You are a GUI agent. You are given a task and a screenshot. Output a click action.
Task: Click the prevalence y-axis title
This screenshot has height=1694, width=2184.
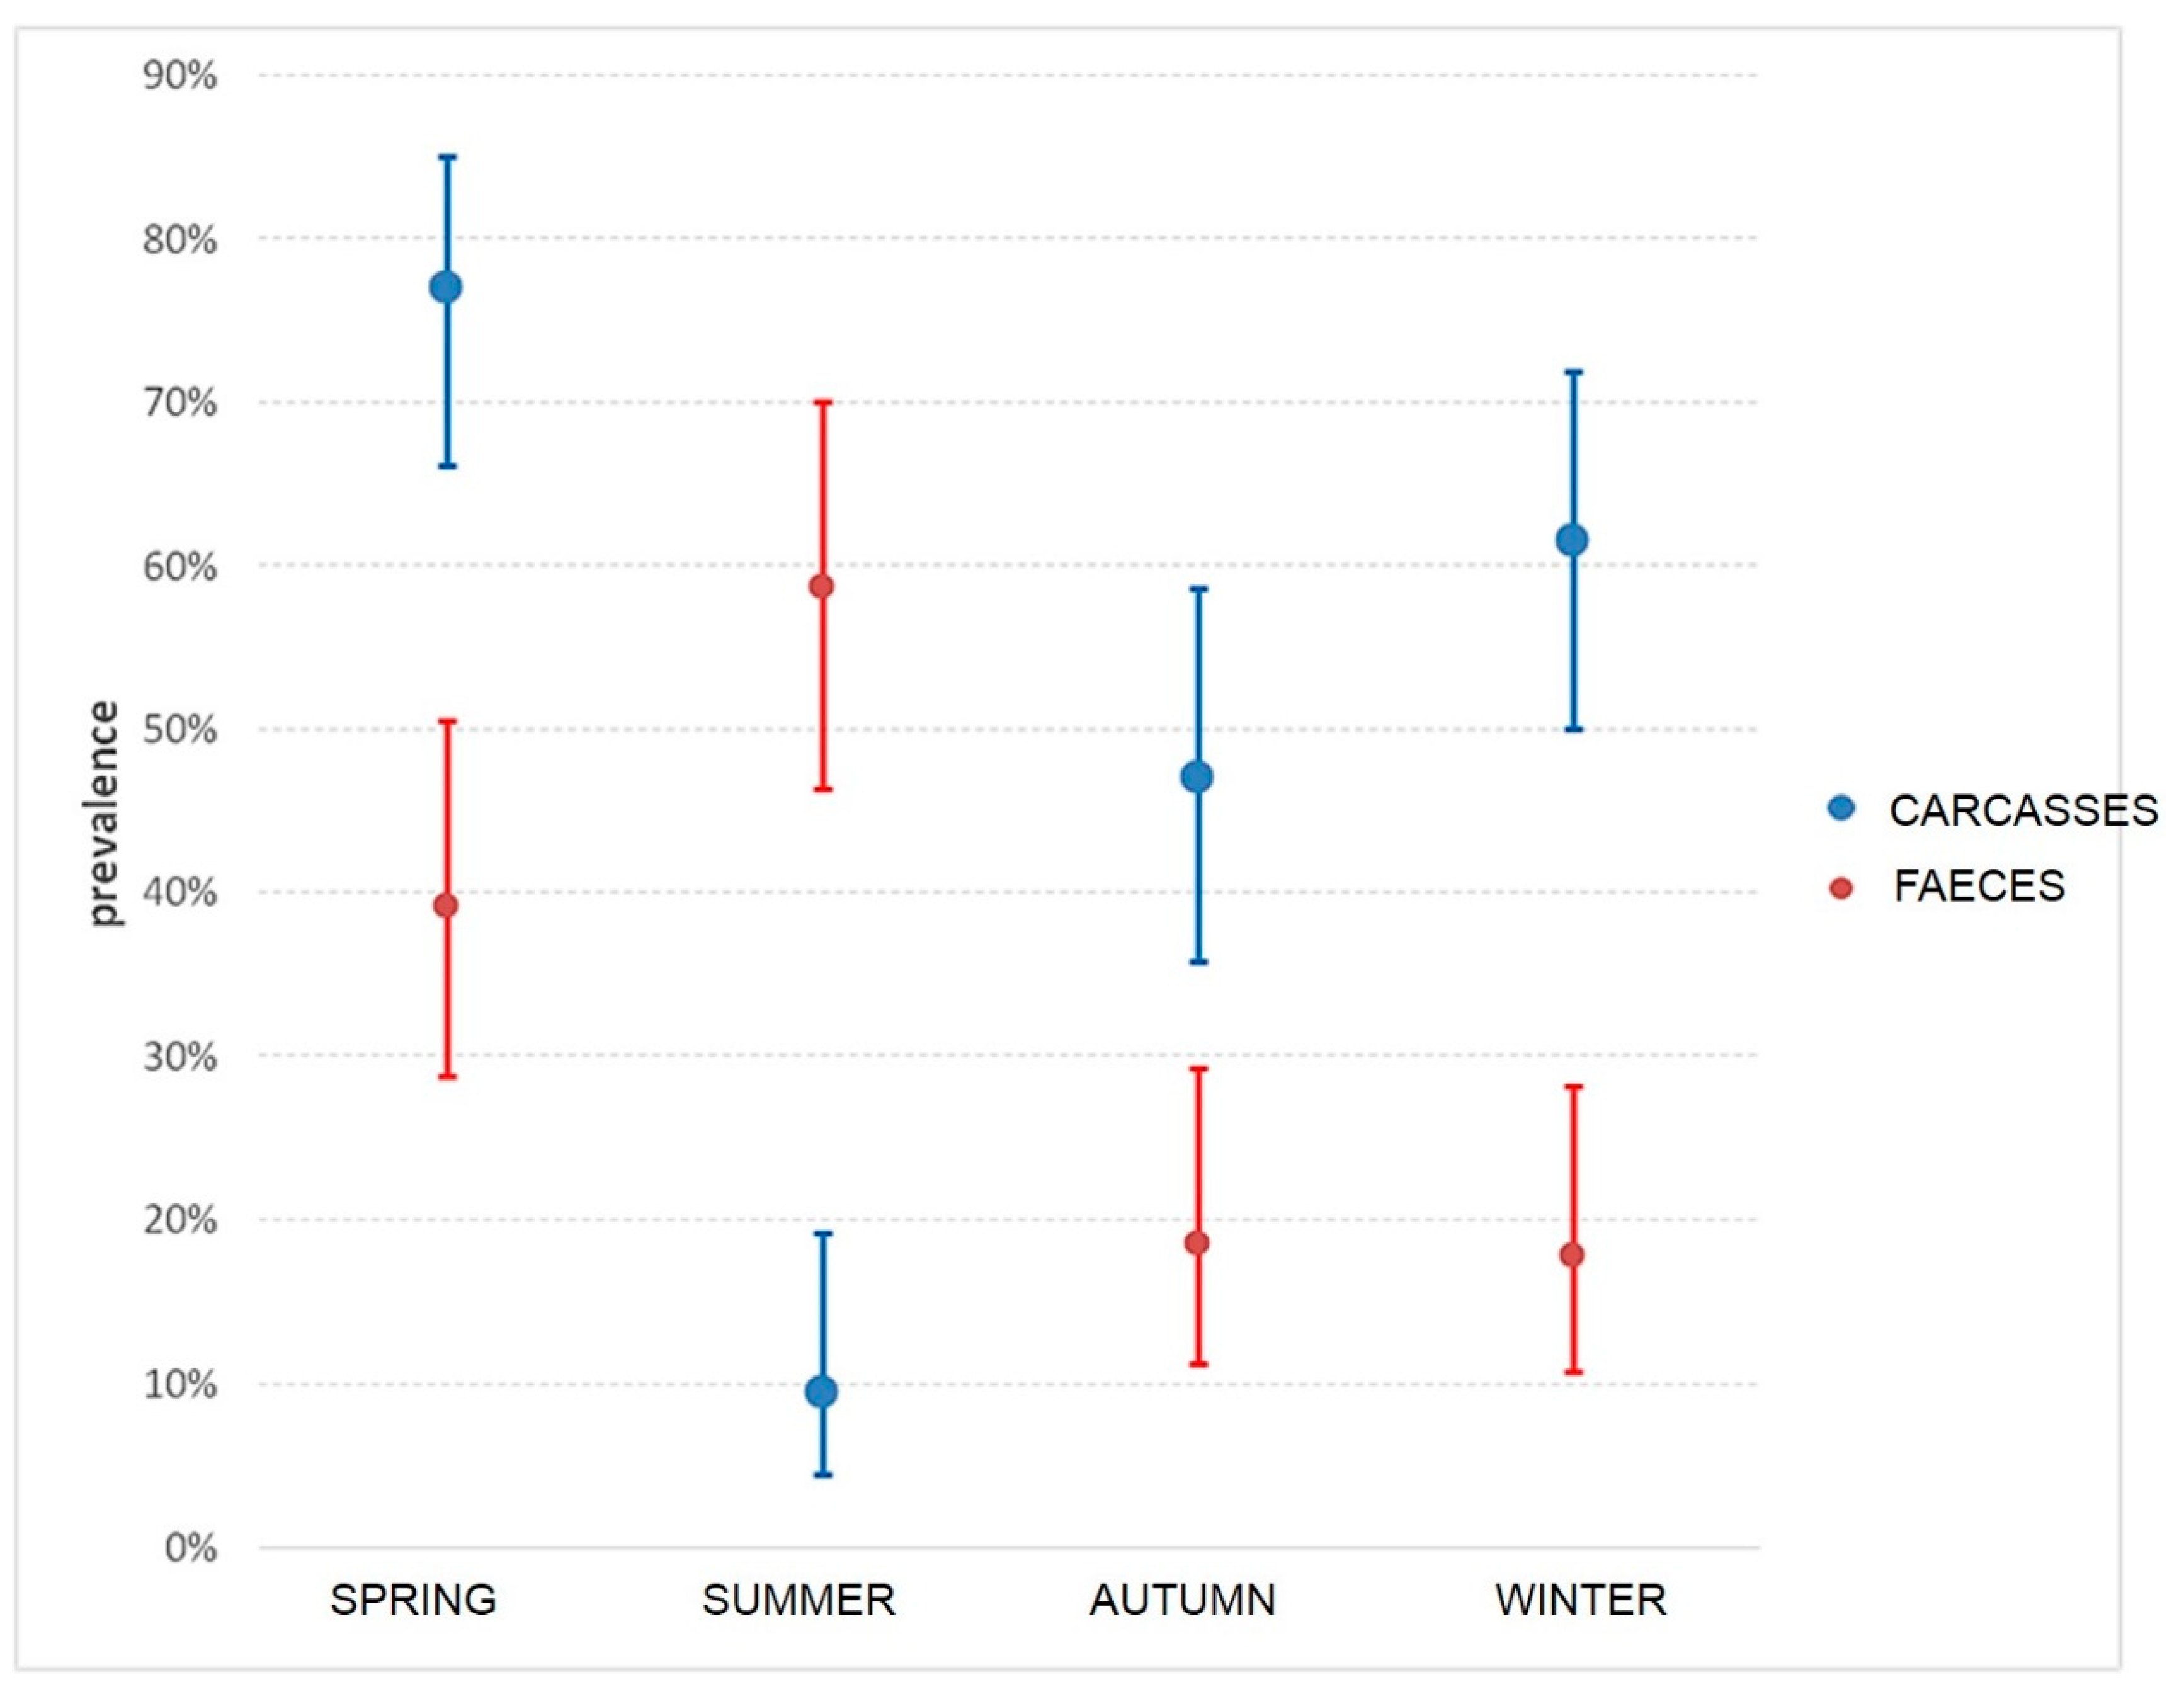point(103,813)
